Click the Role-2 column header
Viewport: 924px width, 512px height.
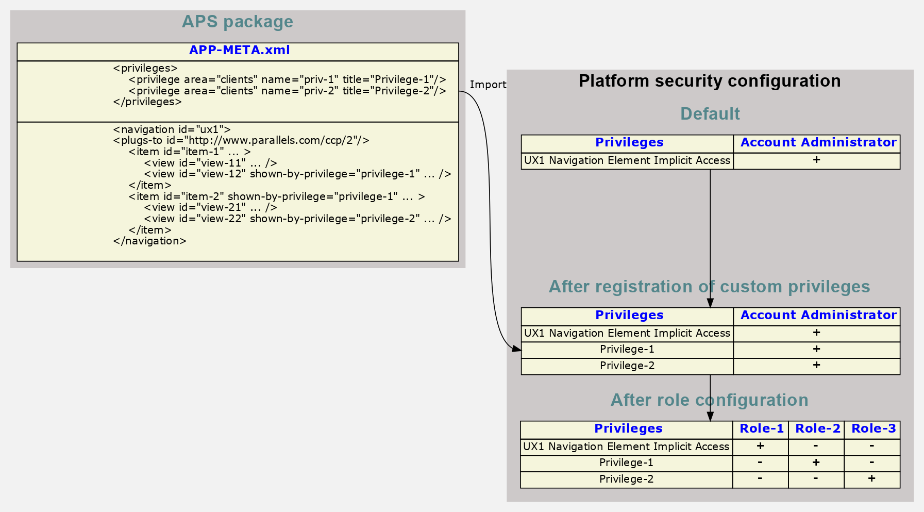point(817,428)
